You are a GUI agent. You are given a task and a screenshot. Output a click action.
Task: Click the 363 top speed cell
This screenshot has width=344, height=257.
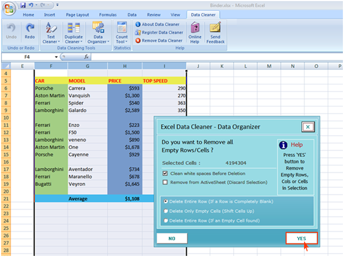pyautogui.click(x=164, y=103)
